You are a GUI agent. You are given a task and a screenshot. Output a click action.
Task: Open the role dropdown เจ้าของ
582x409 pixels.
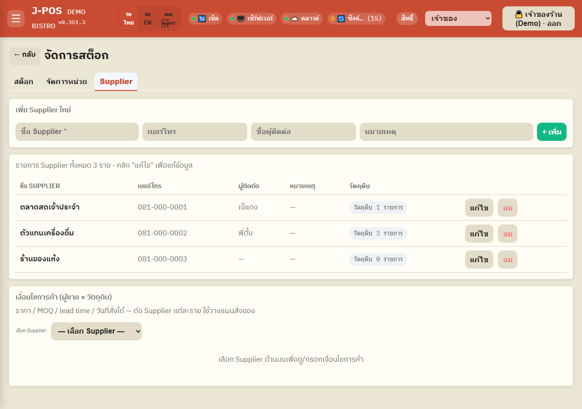pyautogui.click(x=458, y=19)
